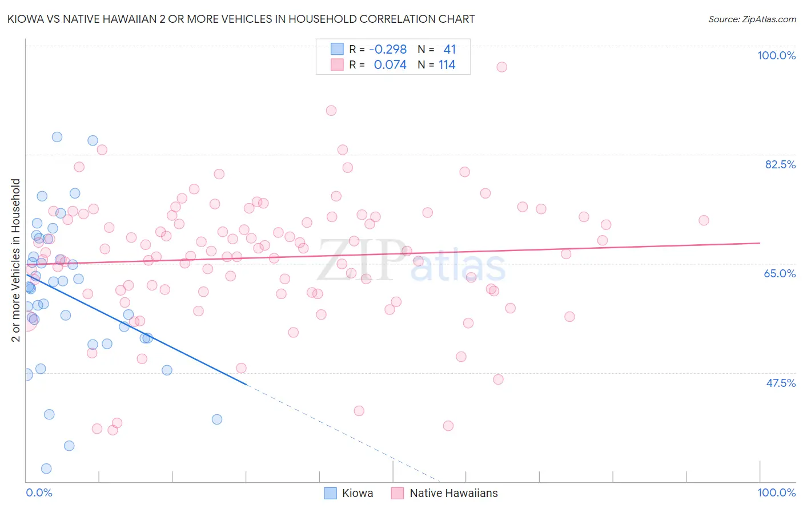Select the Kiowa legend label
The height and width of the screenshot is (509, 803).
click(x=358, y=493)
